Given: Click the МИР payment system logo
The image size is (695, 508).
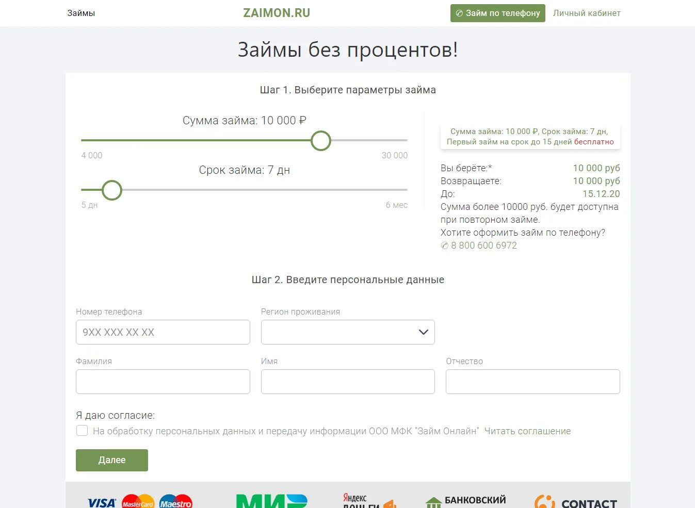Looking at the screenshot, I should 271,501.
